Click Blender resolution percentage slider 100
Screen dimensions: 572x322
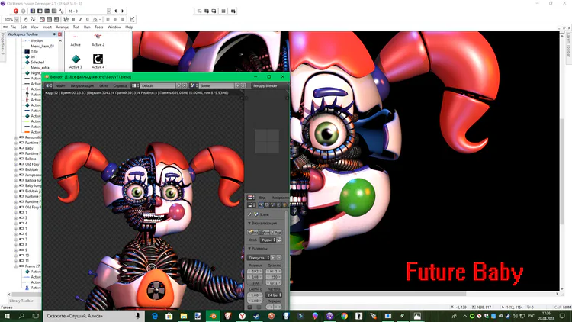[x=255, y=283]
